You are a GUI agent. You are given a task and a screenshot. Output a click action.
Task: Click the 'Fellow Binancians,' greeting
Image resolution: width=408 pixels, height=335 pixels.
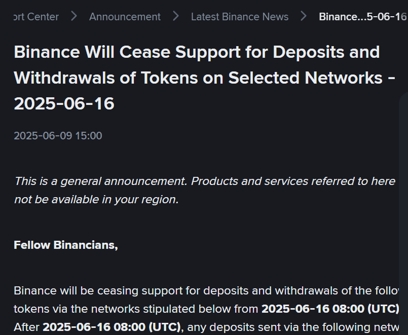click(x=65, y=245)
